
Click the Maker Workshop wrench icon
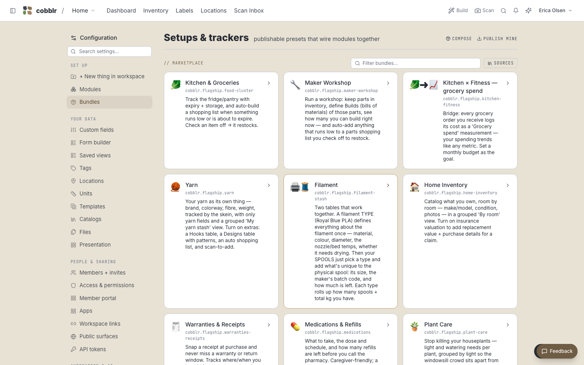pos(295,84)
